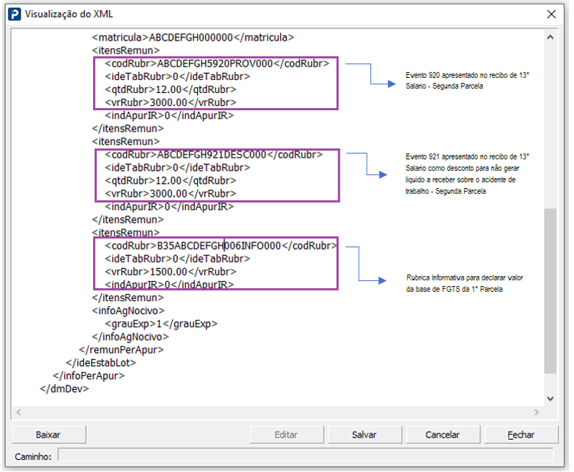The image size is (574, 472).
Task: Click the horizontal scrollbar left arrow
Action: pyautogui.click(x=19, y=412)
